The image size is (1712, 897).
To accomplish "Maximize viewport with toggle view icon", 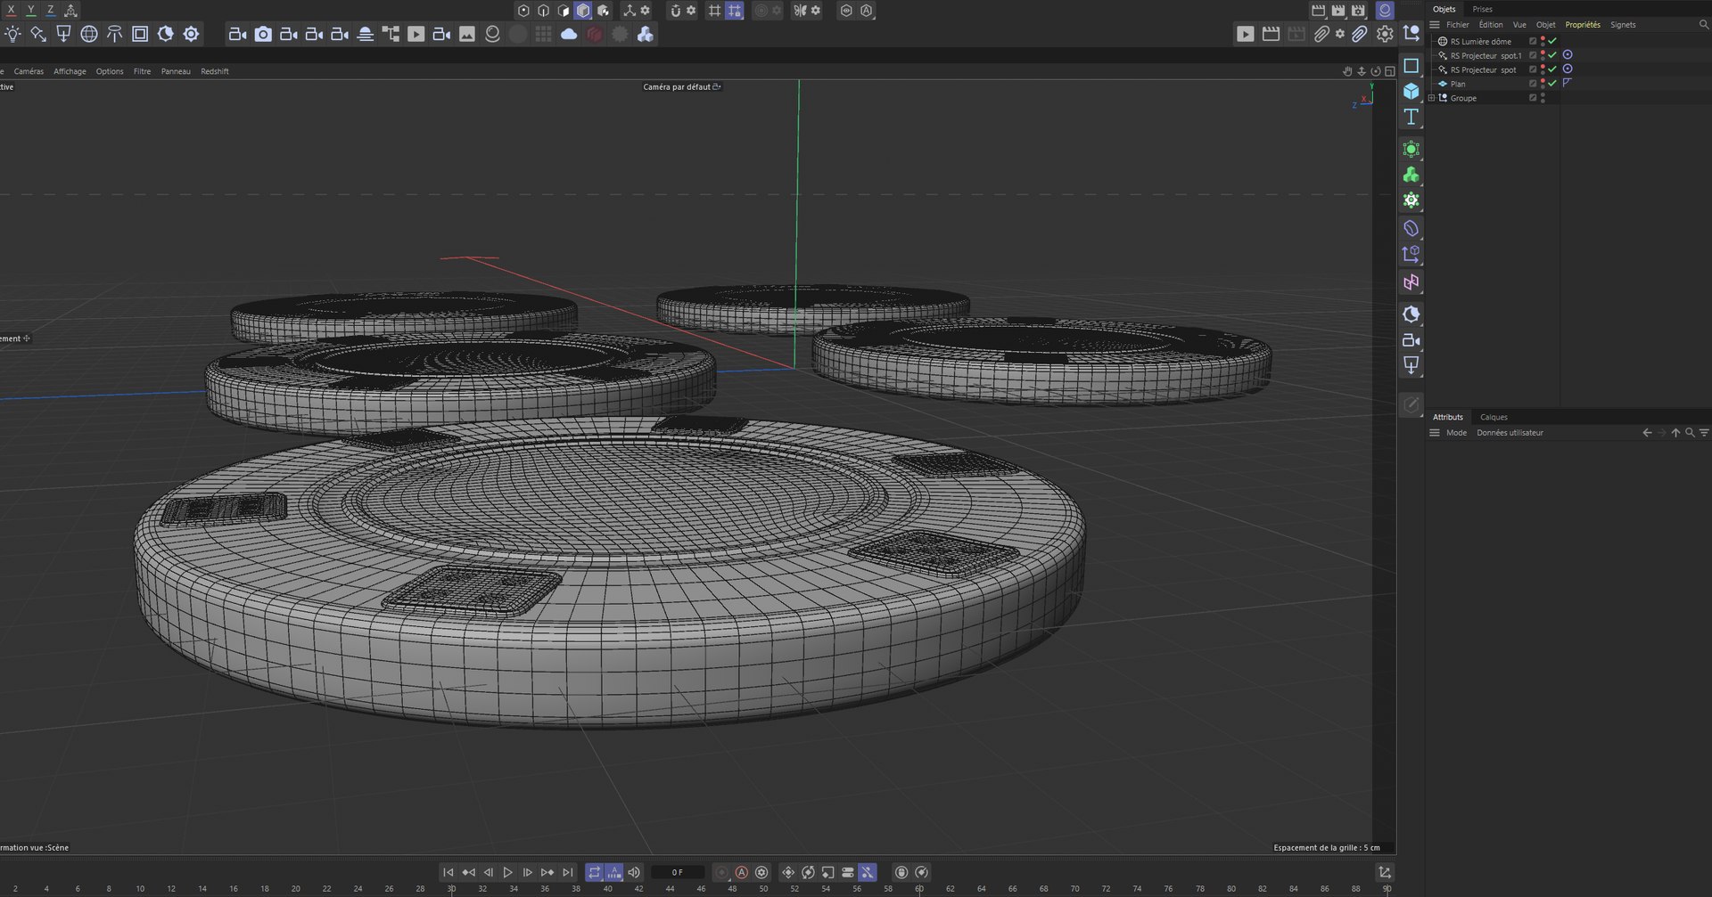I will 1389,71.
